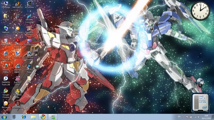Select Ulead VideoStudio shortcut
The width and height of the screenshot is (214, 120).
click(x=6, y=56)
